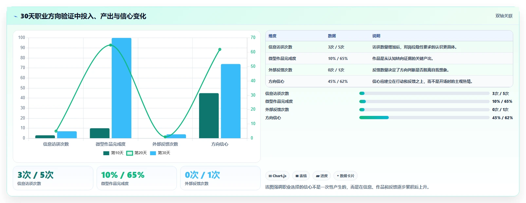Select the 外部反馈次数 table row cell
Viewport: 526px width, 203px height.
pos(280,70)
